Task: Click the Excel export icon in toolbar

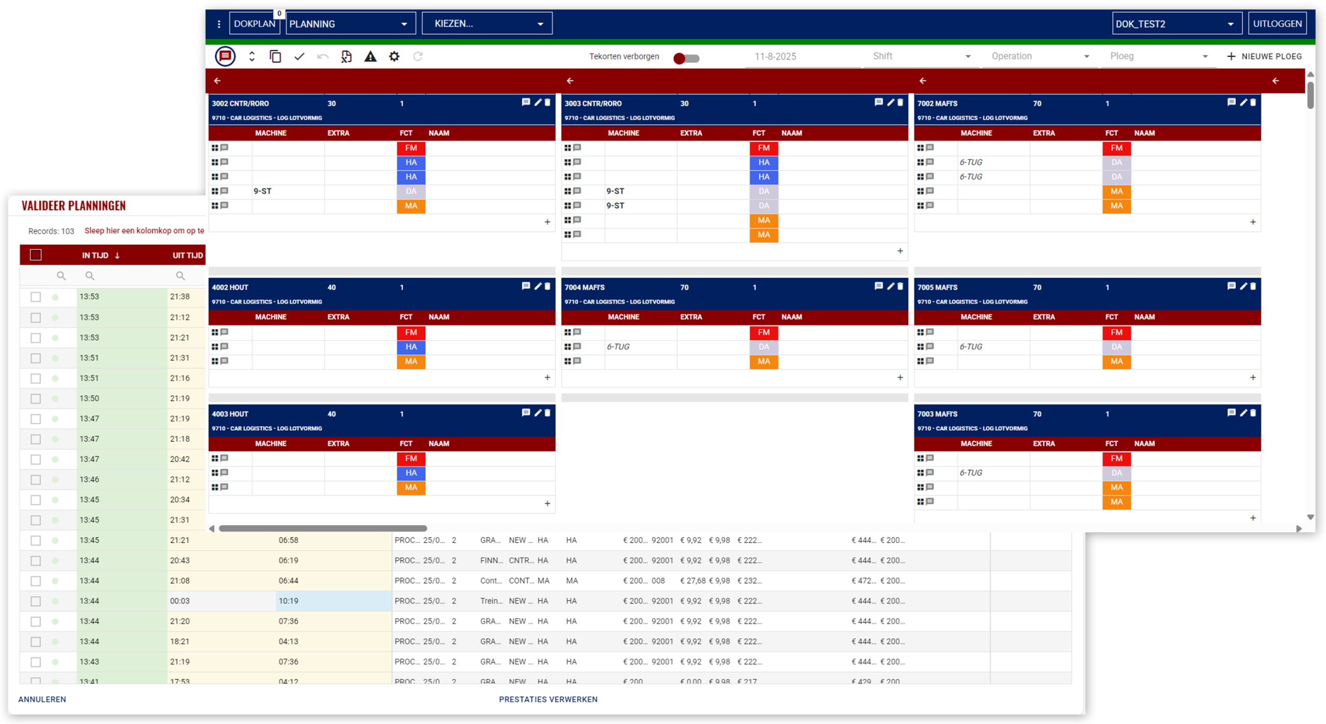Action: [x=346, y=56]
